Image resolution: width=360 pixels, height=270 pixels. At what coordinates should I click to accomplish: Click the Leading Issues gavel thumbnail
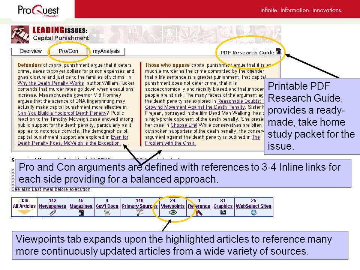[20, 34]
